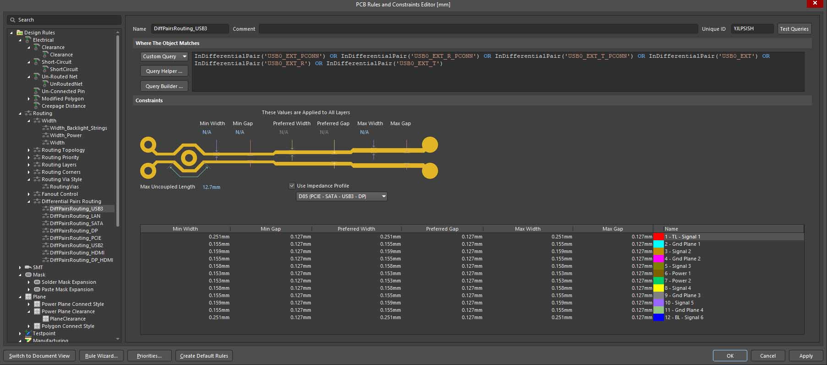Click the search magnifier icon
The height and width of the screenshot is (365, 827).
(13, 20)
